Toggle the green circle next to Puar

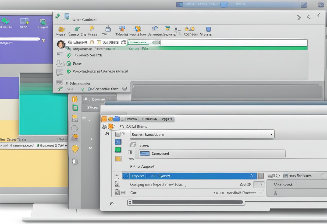[69, 64]
